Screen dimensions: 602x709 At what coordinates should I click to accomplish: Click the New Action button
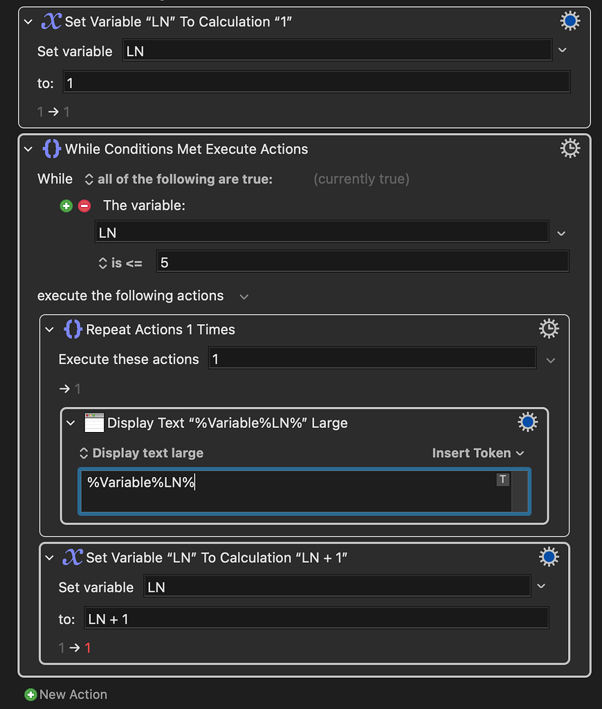[66, 694]
